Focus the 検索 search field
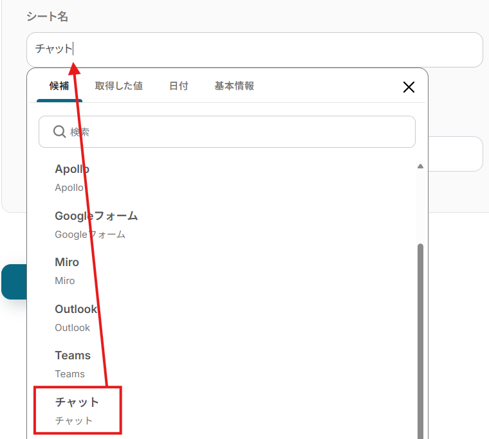The width and height of the screenshot is (489, 439). [x=238, y=132]
